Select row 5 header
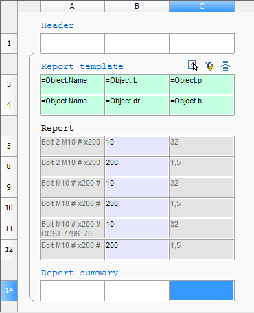Image resolution: width=254 pixels, height=313 pixels. [x=9, y=146]
